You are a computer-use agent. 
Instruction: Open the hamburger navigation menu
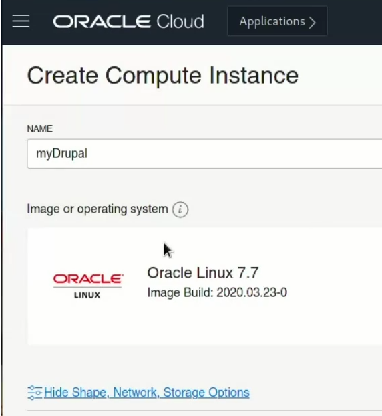click(x=21, y=21)
